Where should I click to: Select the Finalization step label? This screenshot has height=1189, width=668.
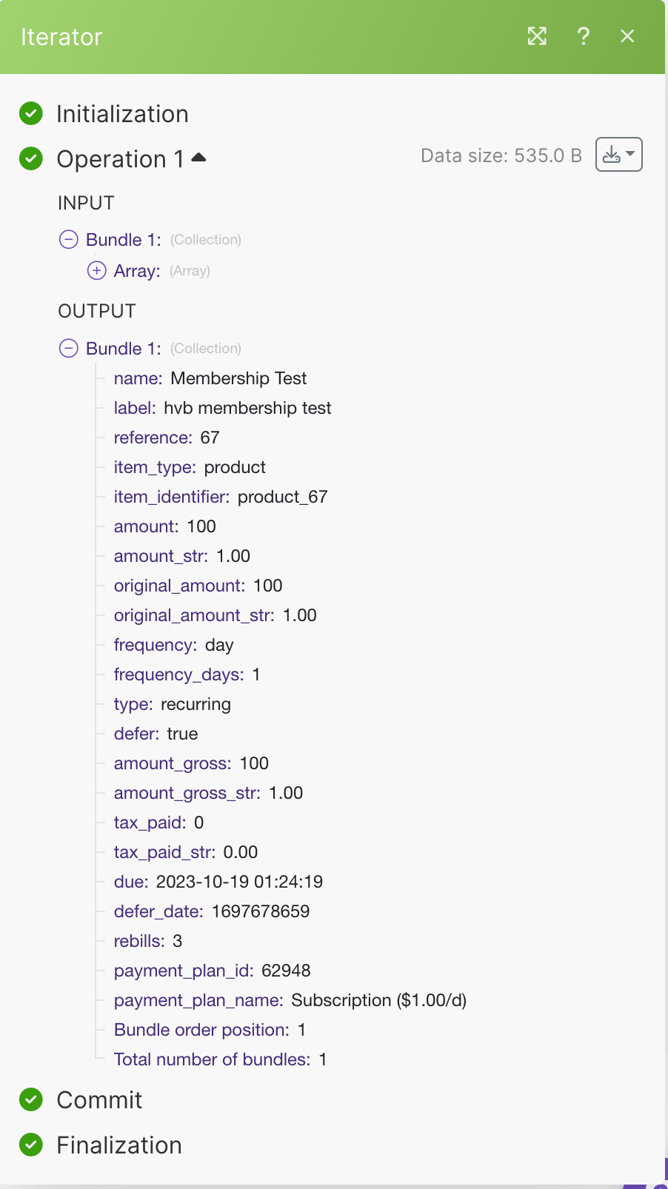pyautogui.click(x=119, y=1145)
